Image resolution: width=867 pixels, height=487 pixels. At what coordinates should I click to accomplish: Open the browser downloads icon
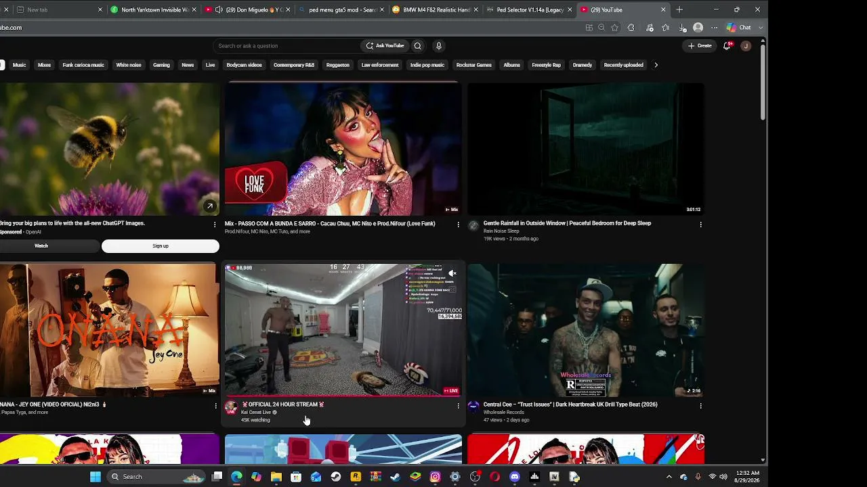pyautogui.click(x=682, y=28)
